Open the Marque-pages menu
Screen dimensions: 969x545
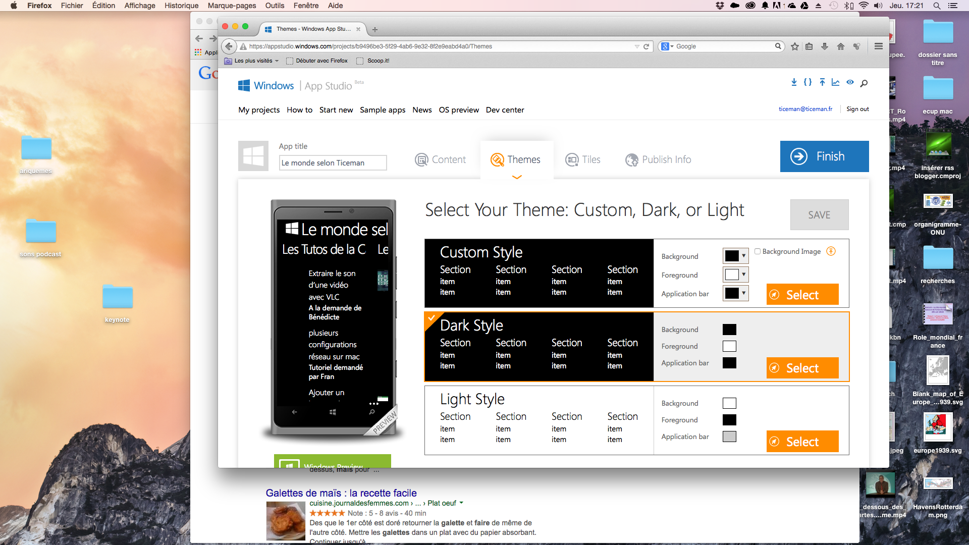coord(232,6)
